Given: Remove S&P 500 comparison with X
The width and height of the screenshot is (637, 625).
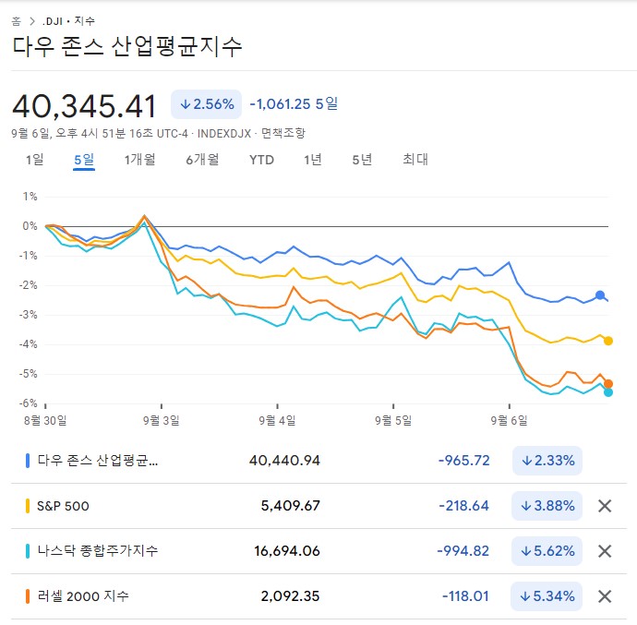Looking at the screenshot, I should tap(605, 506).
